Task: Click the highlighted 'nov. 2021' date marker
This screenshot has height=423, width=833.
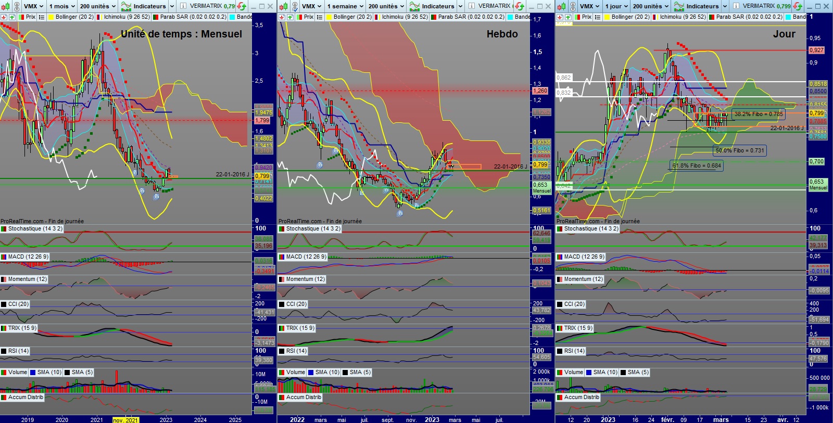Action: click(x=126, y=420)
